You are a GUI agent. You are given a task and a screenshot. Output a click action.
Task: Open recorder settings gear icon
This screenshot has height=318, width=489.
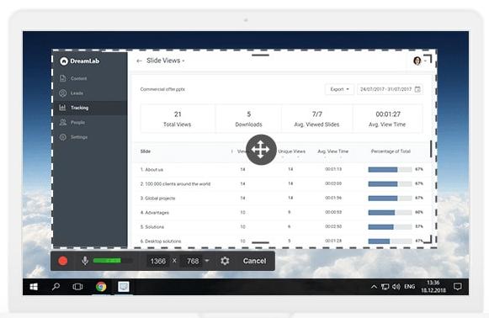pos(225,261)
